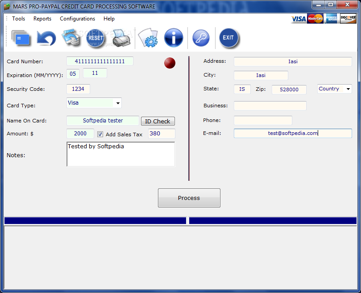The height and width of the screenshot is (293, 361).
Task: Click the State field
Action: [x=242, y=89]
